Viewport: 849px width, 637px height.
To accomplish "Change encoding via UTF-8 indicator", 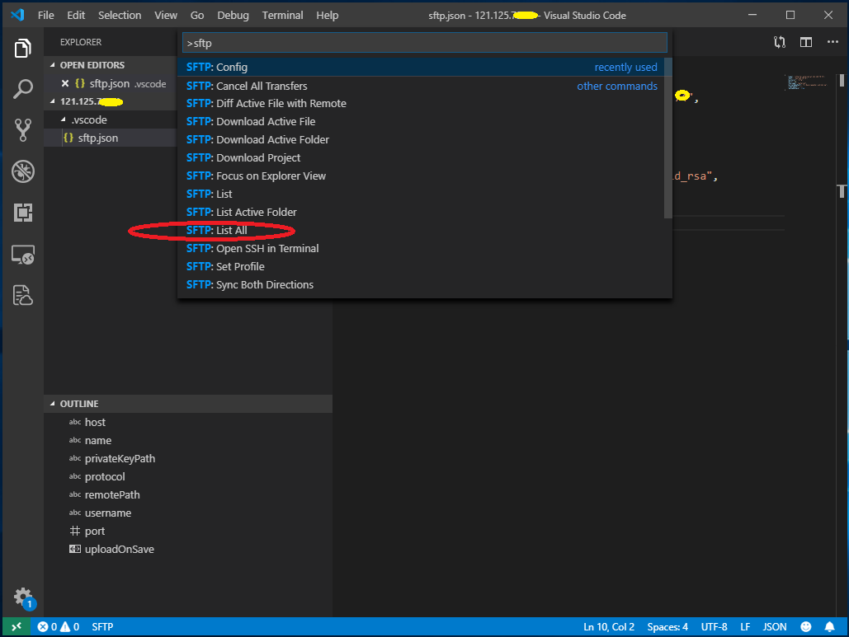I will coord(715,627).
